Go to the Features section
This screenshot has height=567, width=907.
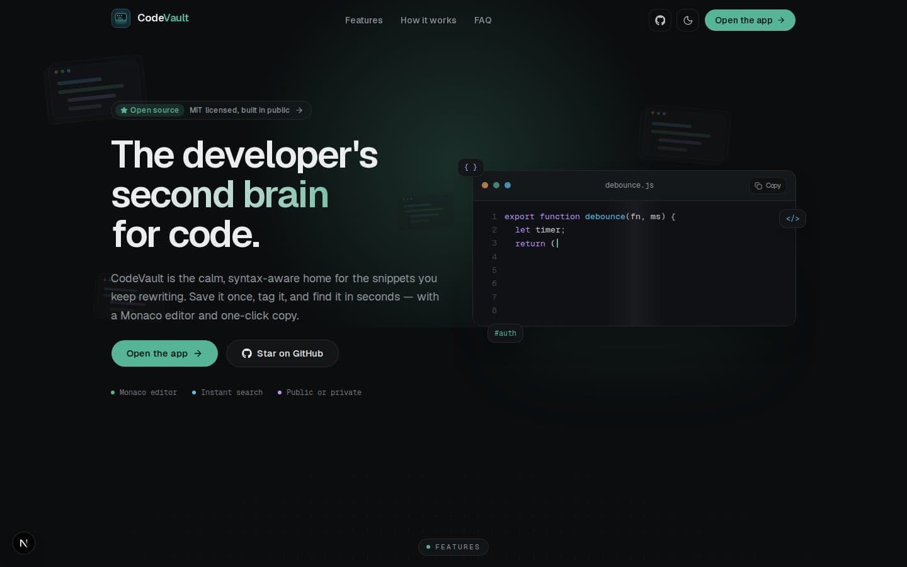point(363,20)
